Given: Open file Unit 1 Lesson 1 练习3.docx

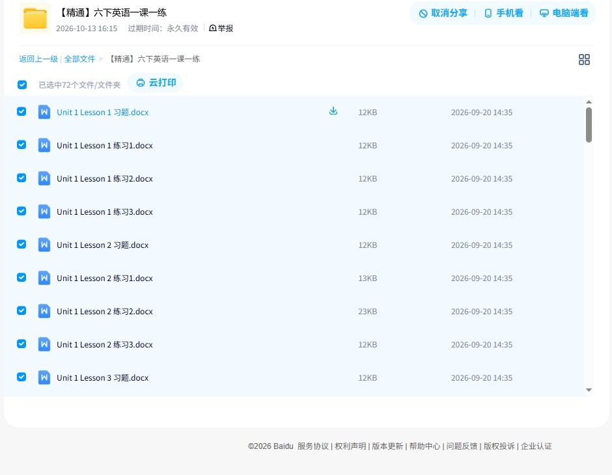Looking at the screenshot, I should point(105,211).
